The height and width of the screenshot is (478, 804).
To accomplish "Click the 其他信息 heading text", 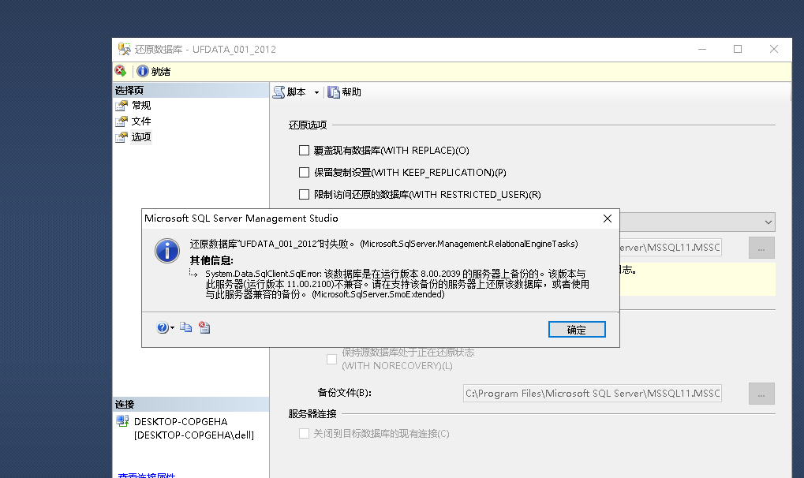I will point(211,260).
